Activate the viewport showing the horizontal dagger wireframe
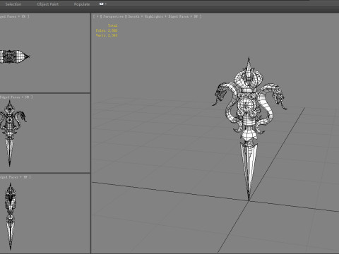This screenshot has width=339, height=254. [x=44, y=53]
